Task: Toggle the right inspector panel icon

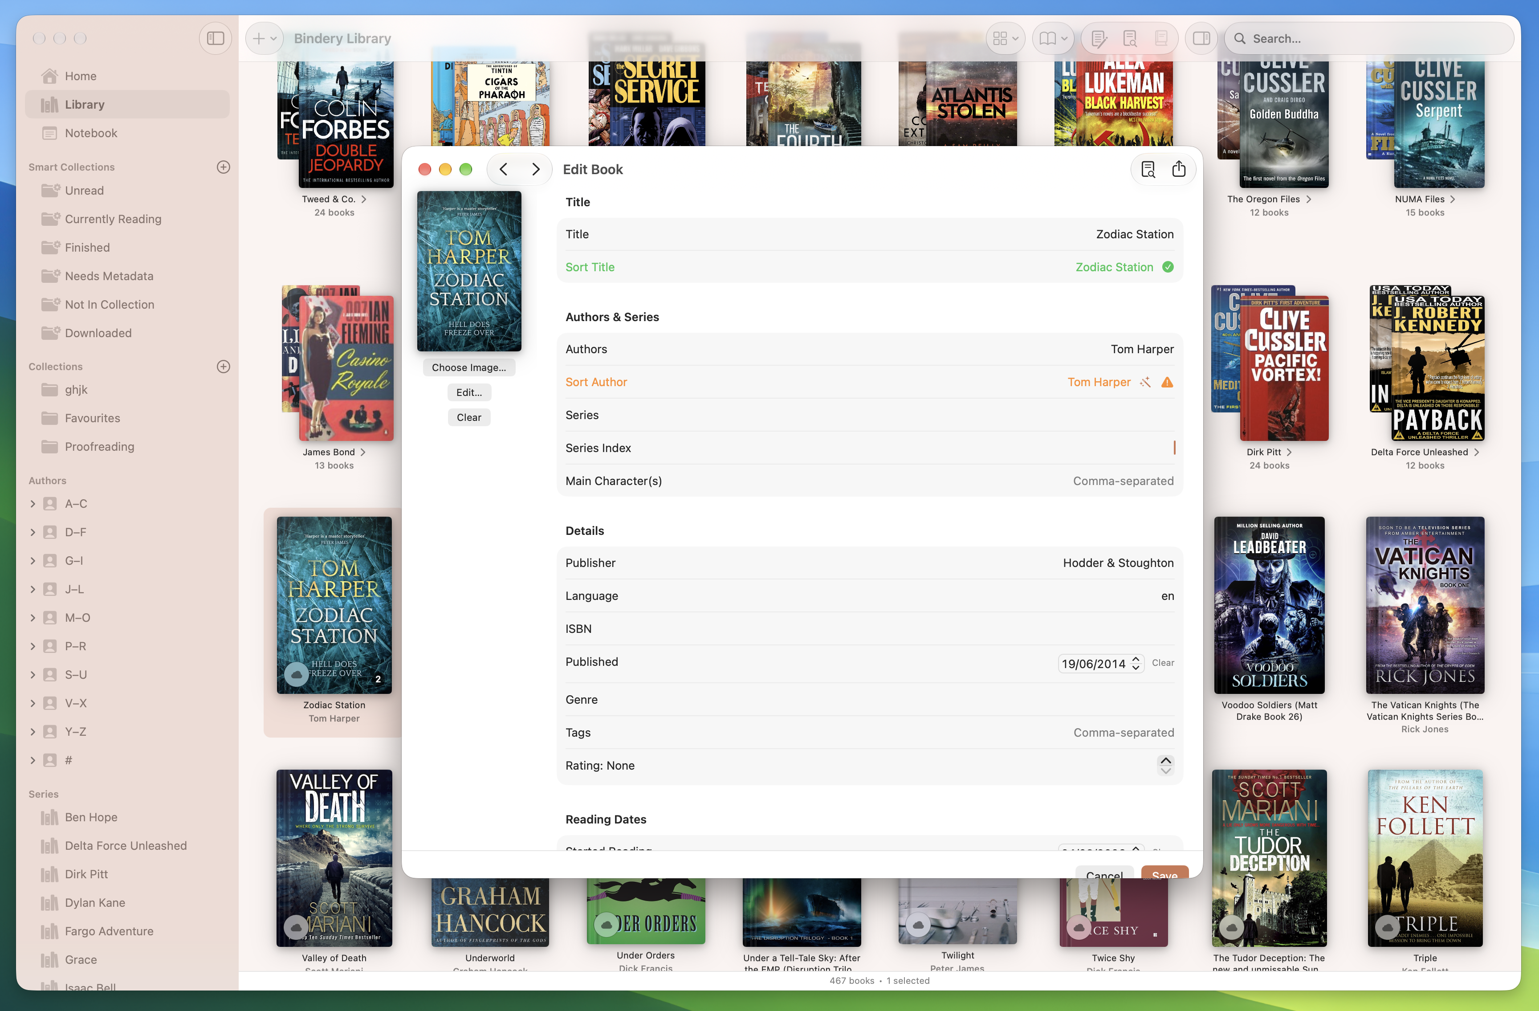Action: tap(1201, 39)
